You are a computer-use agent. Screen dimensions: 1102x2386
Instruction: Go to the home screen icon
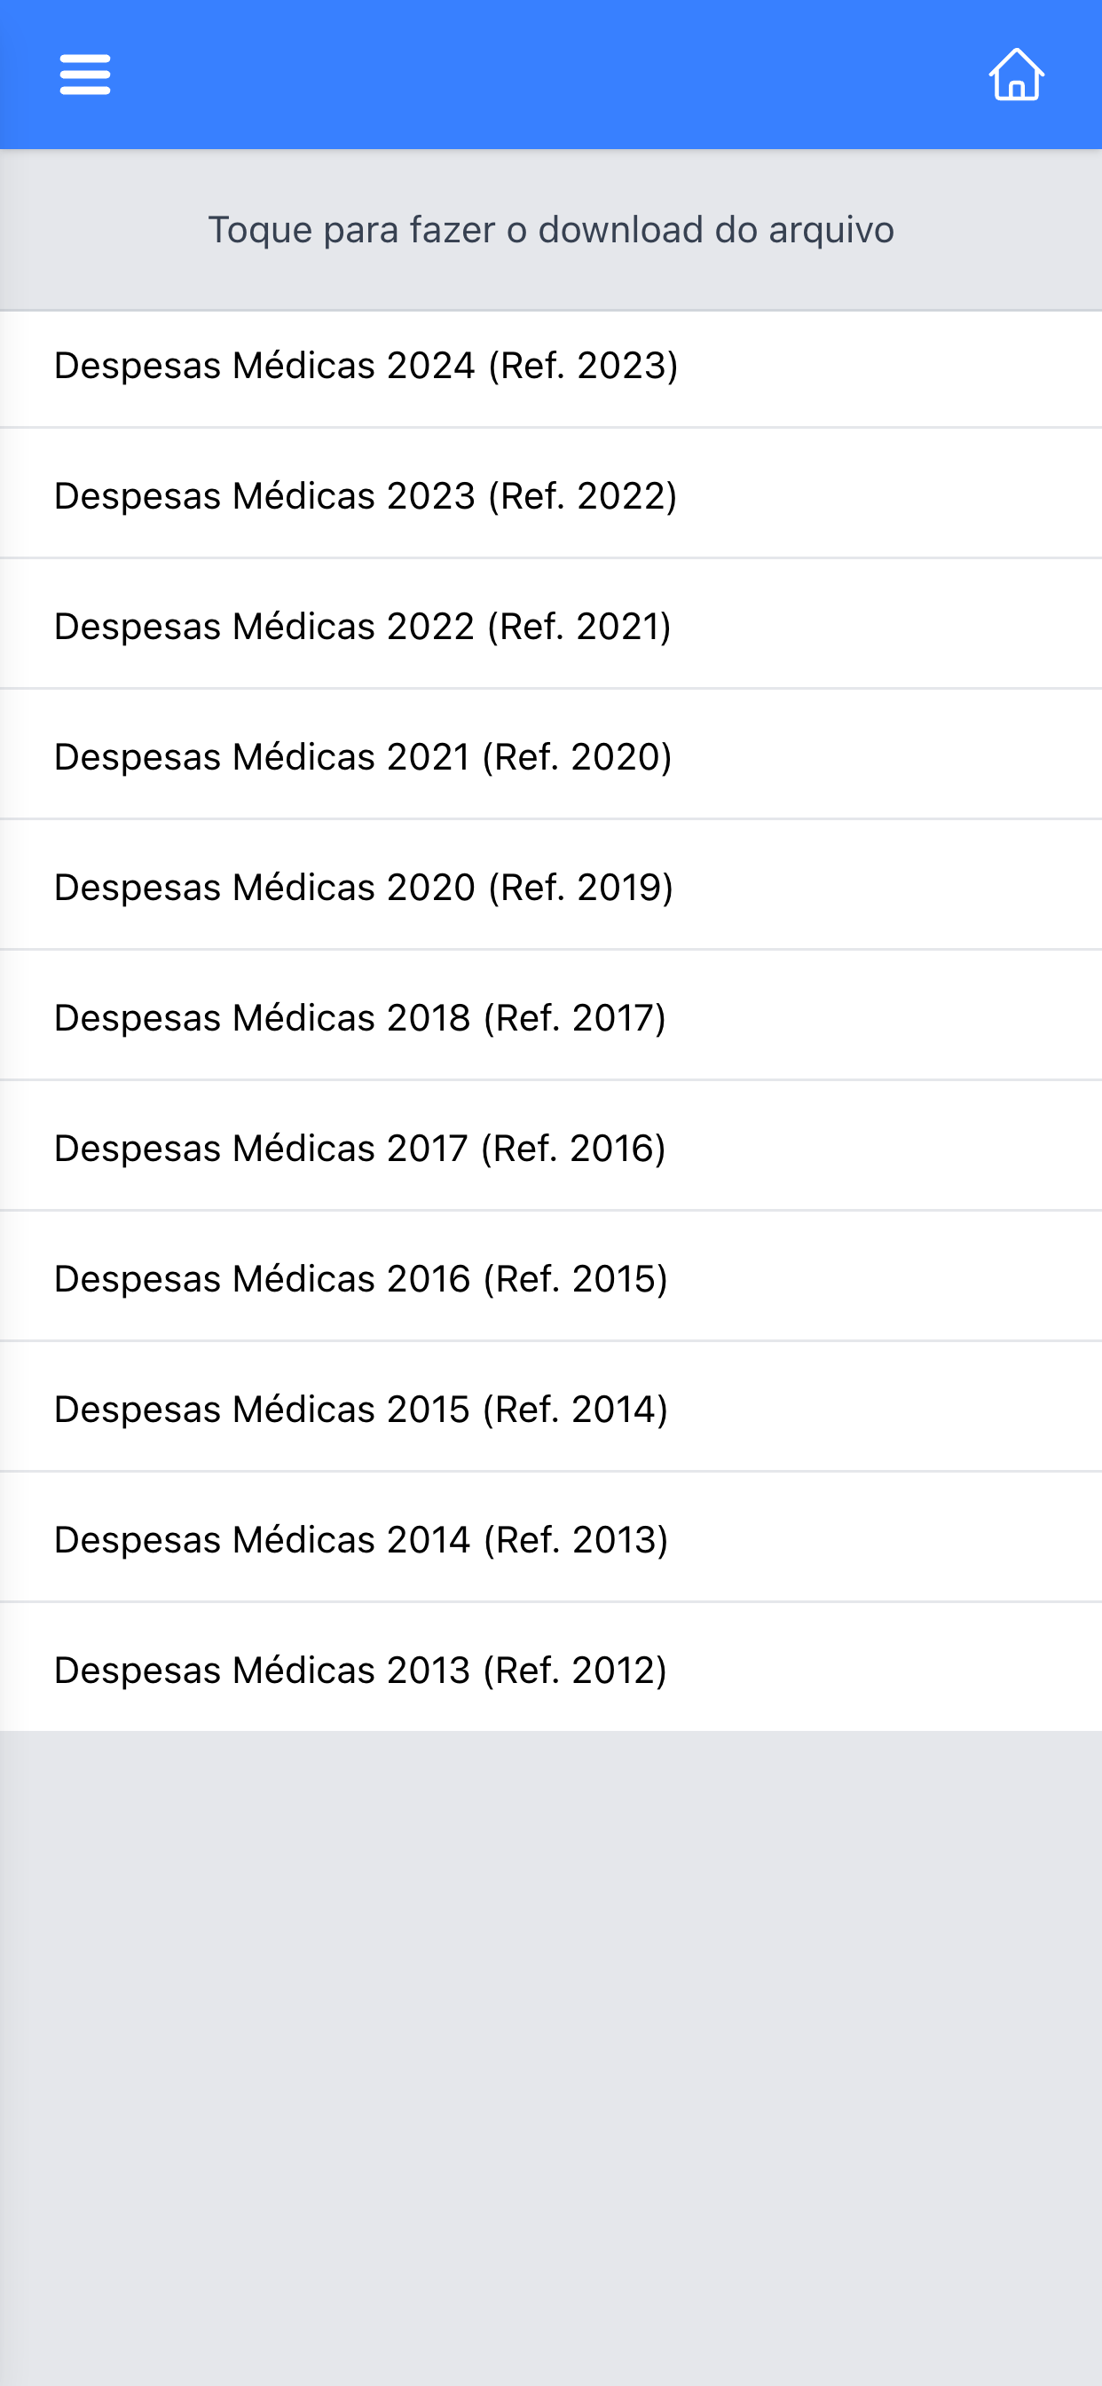1016,74
